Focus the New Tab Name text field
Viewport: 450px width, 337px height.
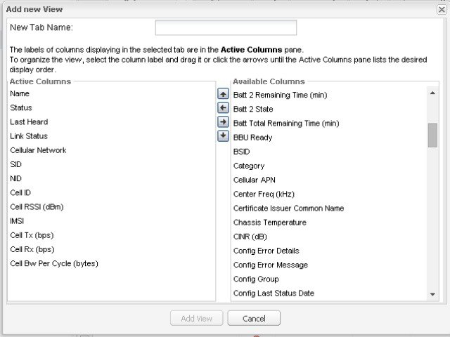(x=226, y=27)
